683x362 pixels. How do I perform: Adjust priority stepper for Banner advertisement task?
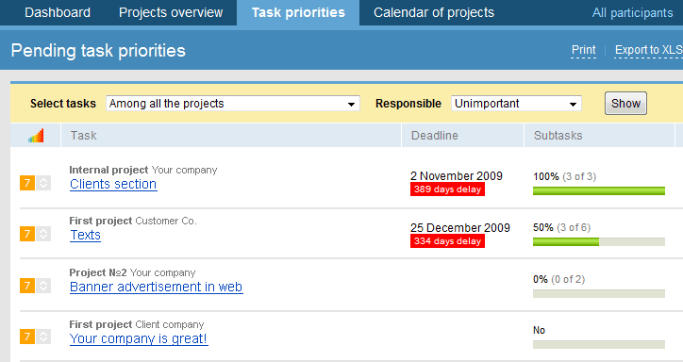[43, 286]
